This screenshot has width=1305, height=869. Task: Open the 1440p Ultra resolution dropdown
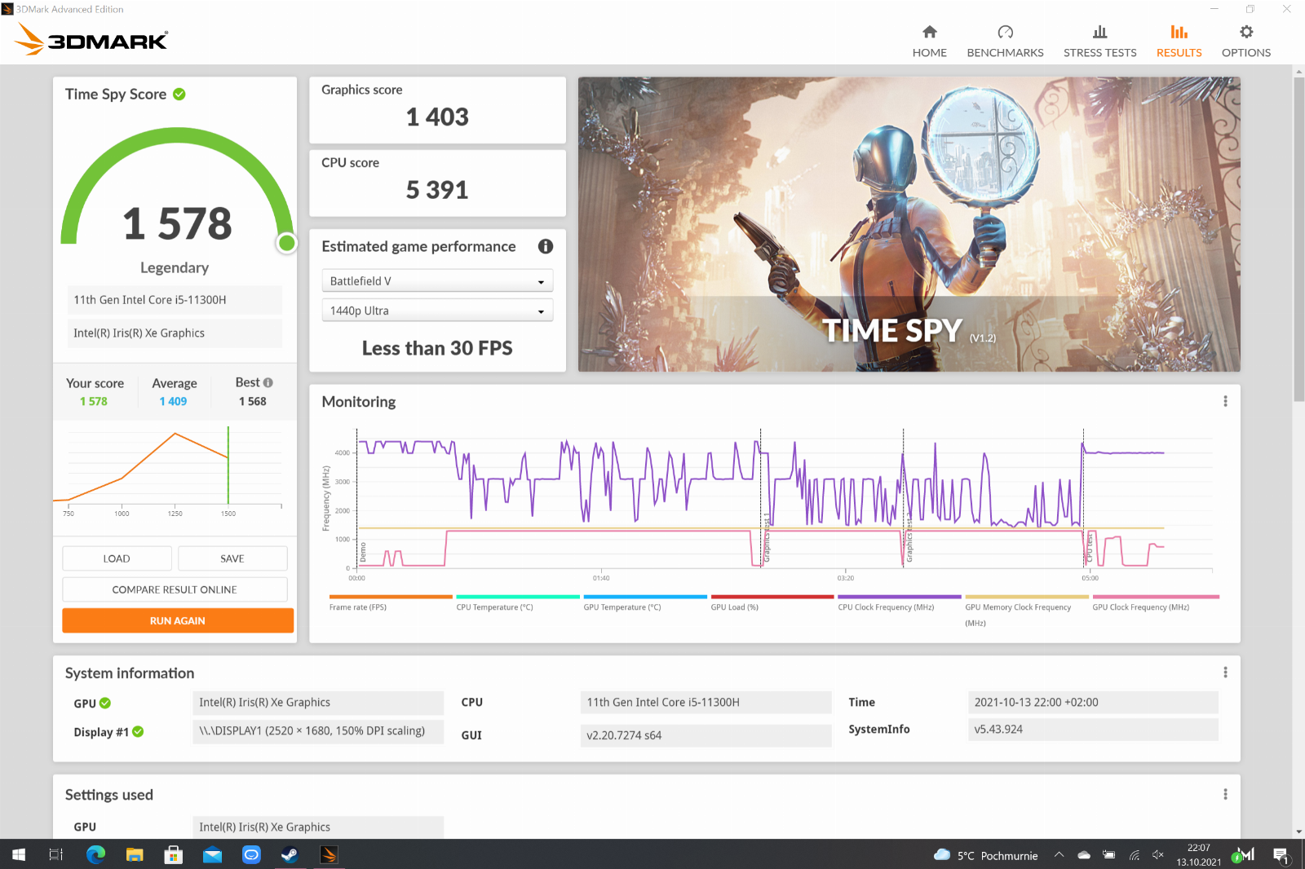point(437,311)
